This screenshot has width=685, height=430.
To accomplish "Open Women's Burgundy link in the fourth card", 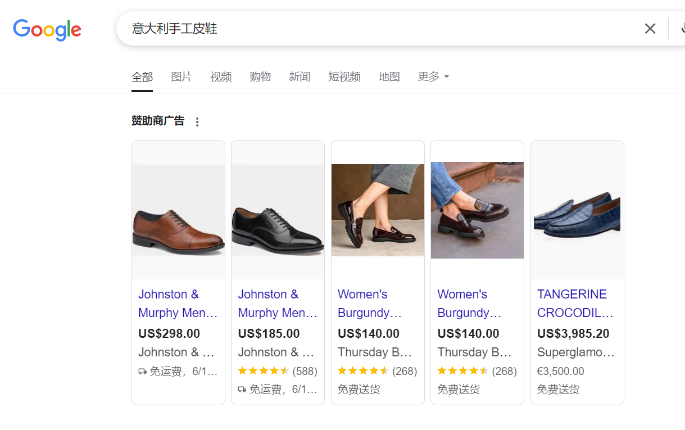I will coord(469,304).
